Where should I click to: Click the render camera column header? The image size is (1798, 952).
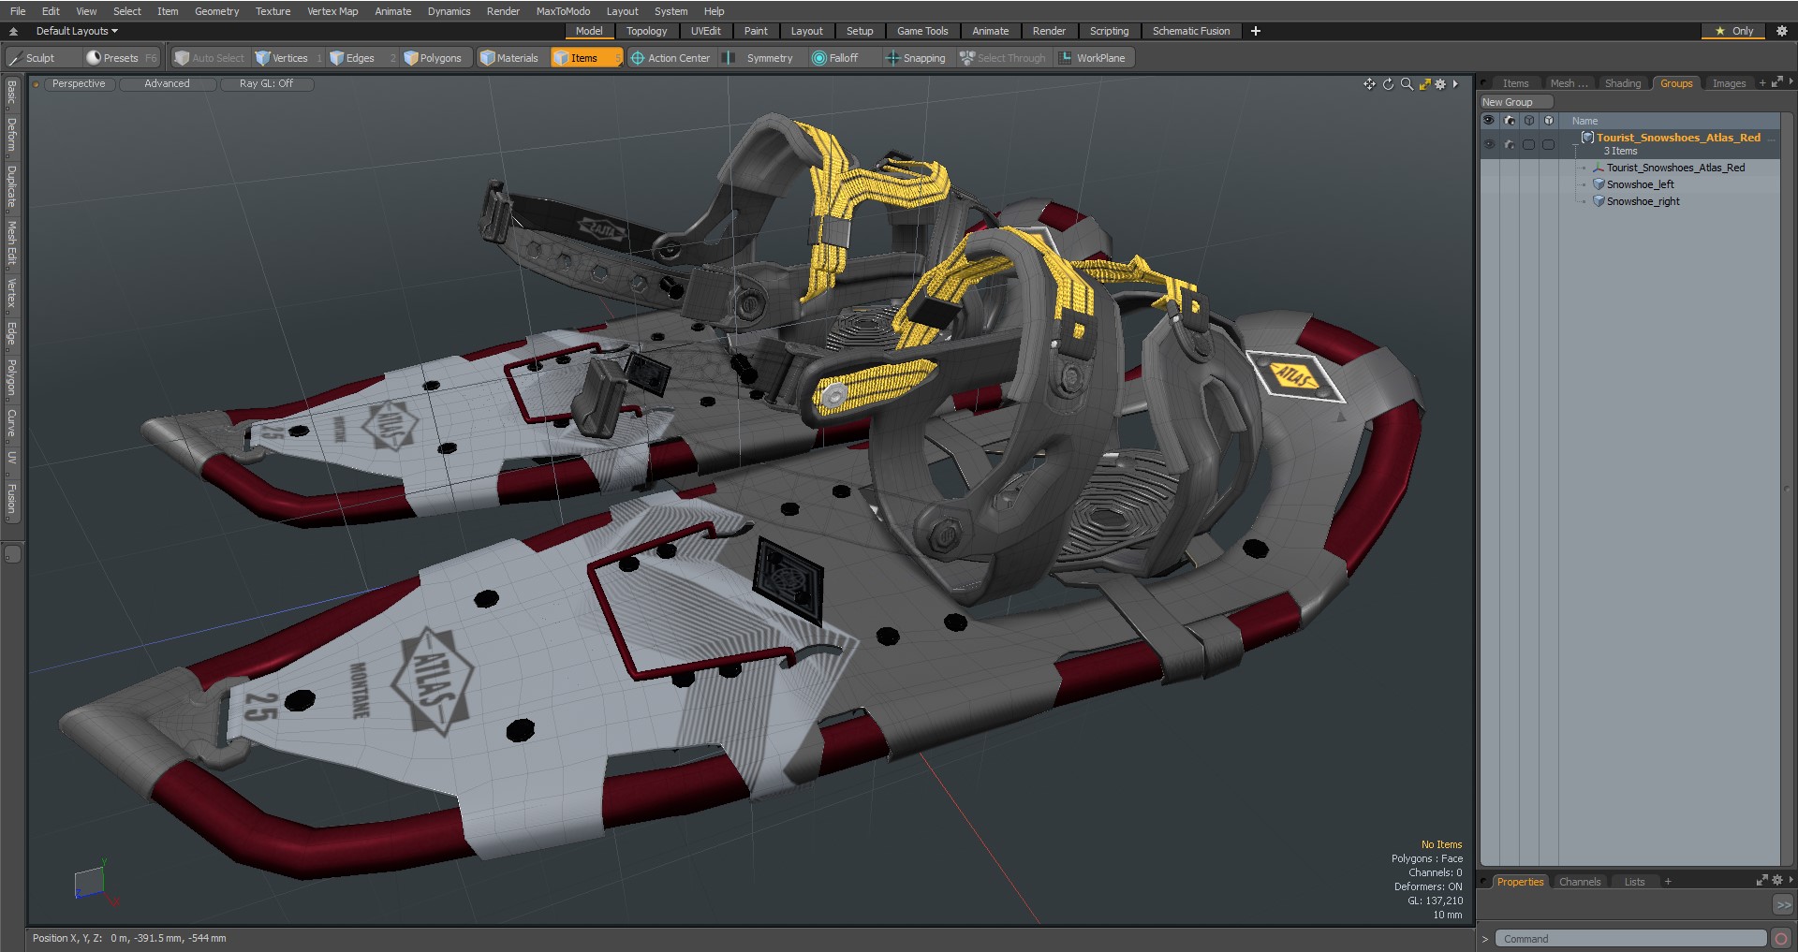tap(1509, 121)
